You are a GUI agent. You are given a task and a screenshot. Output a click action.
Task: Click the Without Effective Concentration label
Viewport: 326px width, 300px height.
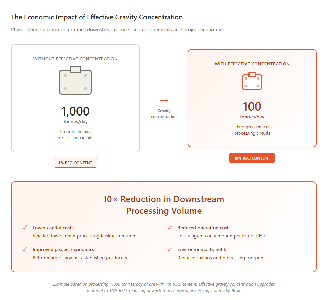tap(75, 59)
